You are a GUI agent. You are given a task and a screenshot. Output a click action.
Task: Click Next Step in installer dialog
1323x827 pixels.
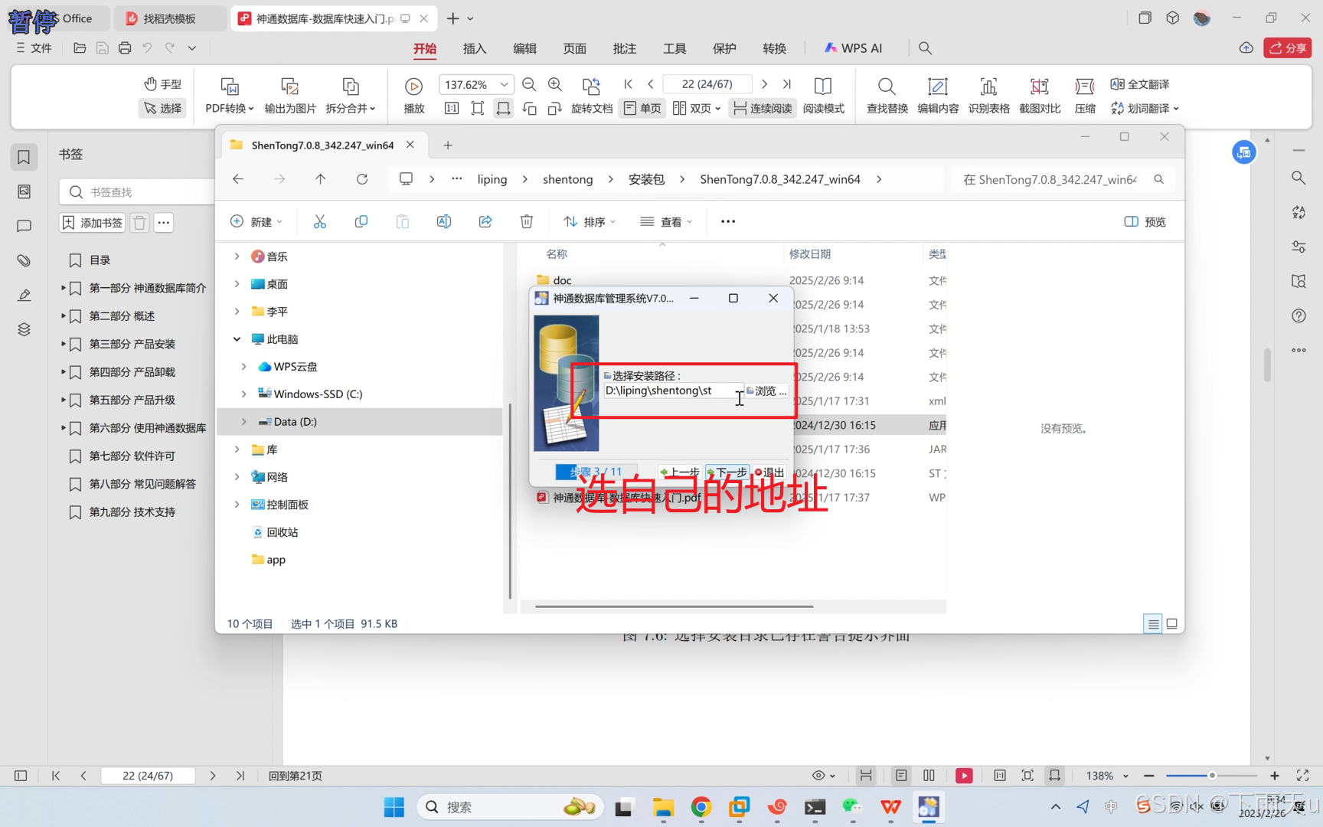coord(727,472)
